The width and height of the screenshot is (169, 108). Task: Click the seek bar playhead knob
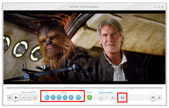click(x=132, y=88)
